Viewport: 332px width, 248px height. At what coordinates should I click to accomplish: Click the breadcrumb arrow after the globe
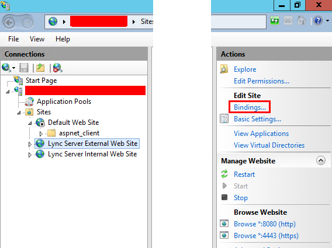pos(64,22)
